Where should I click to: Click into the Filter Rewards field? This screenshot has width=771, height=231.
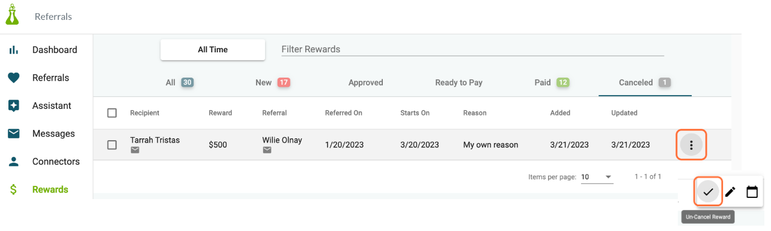(x=472, y=49)
